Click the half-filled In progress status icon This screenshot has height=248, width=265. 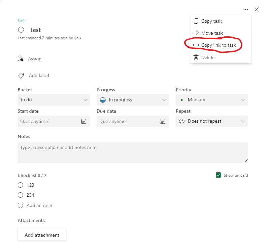coord(103,100)
